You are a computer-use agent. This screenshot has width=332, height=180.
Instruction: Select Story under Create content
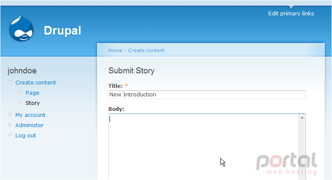[x=33, y=103]
